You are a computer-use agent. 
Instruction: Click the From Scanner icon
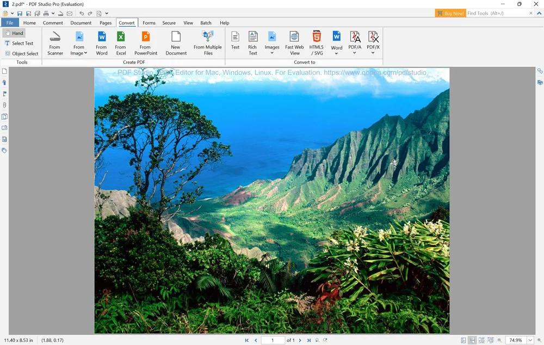tap(55, 42)
